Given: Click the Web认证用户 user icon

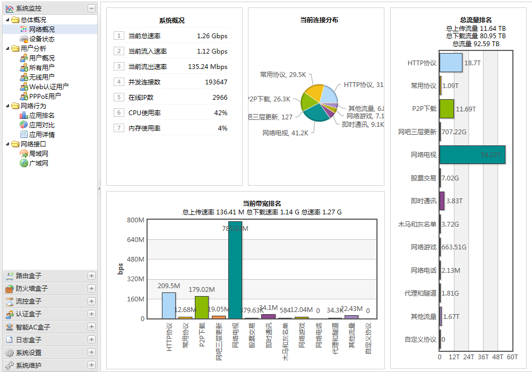Looking at the screenshot, I should click(24, 87).
